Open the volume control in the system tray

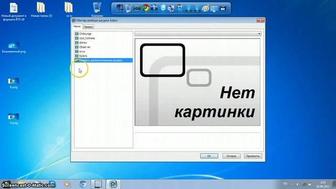pyautogui.click(x=298, y=184)
